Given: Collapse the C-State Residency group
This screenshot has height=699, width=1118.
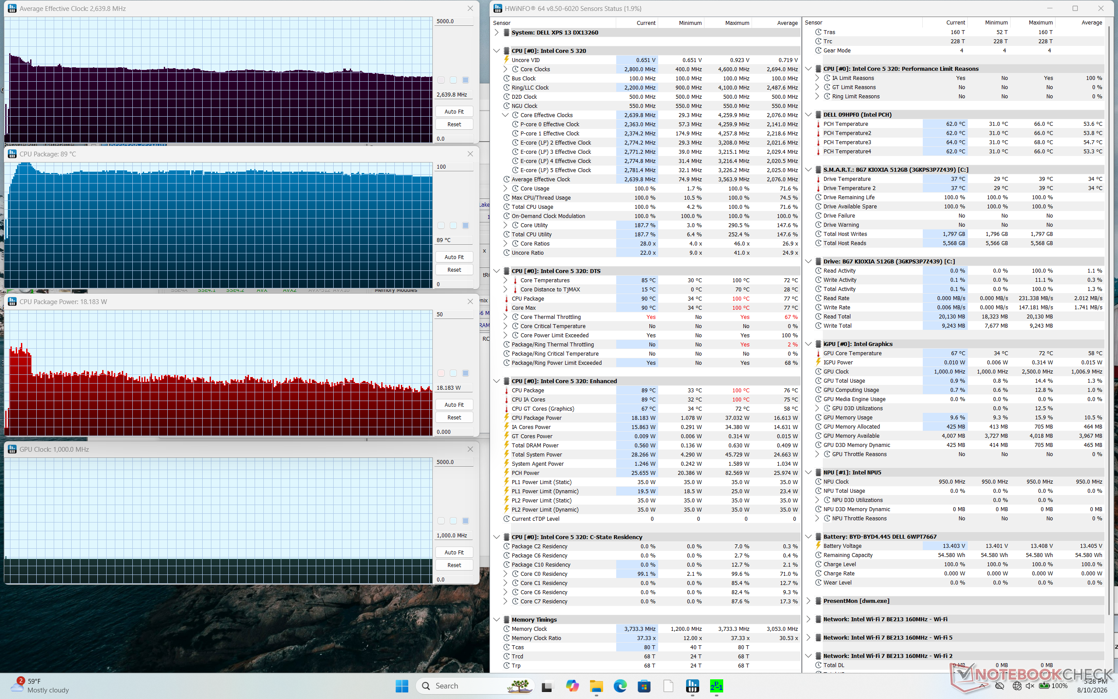Looking at the screenshot, I should click(x=497, y=537).
